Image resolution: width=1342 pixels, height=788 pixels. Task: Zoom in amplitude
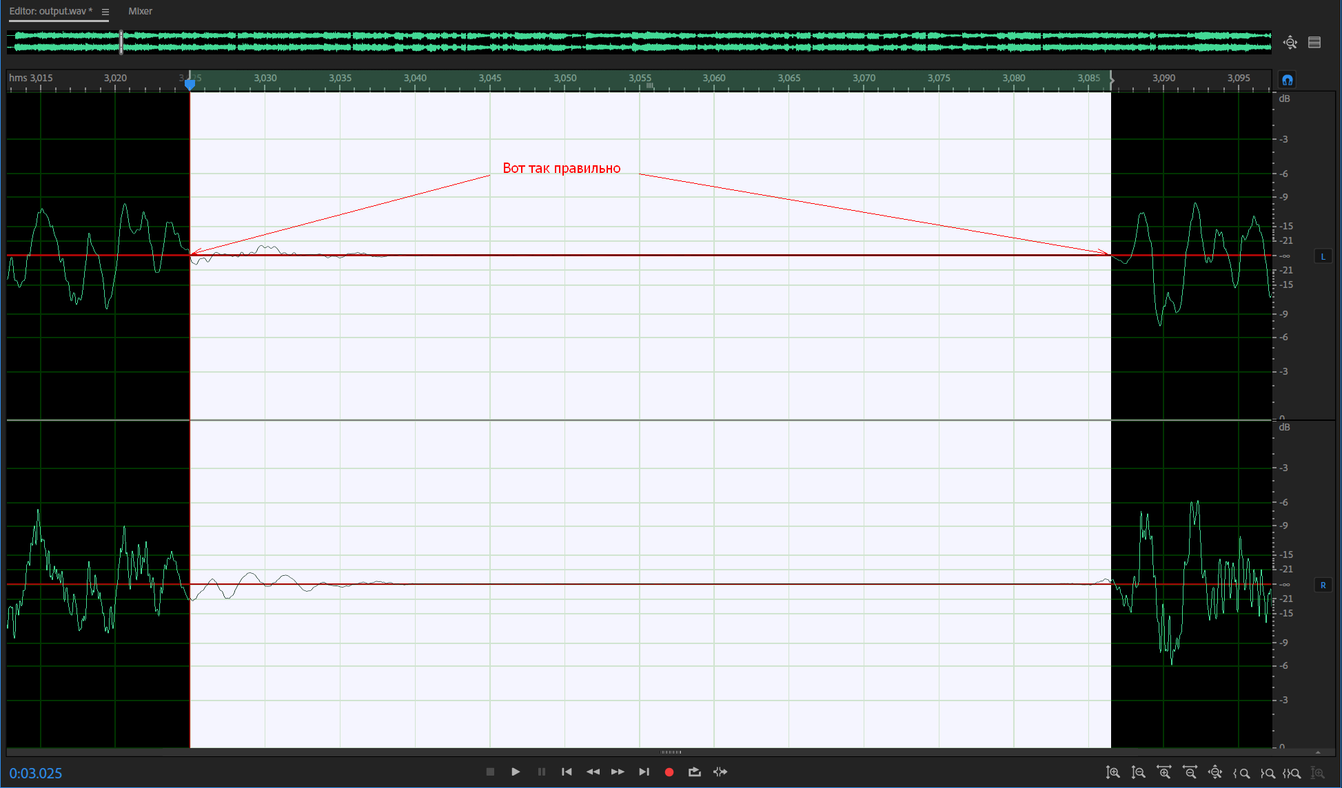[1112, 773]
